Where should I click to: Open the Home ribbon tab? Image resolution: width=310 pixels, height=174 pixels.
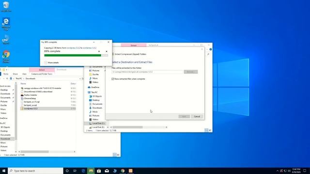pos(6,74)
